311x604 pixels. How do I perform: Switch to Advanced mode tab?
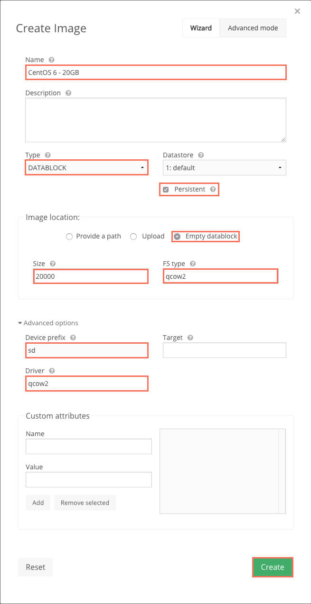coord(253,28)
